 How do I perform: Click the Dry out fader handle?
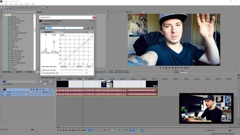[46, 49]
